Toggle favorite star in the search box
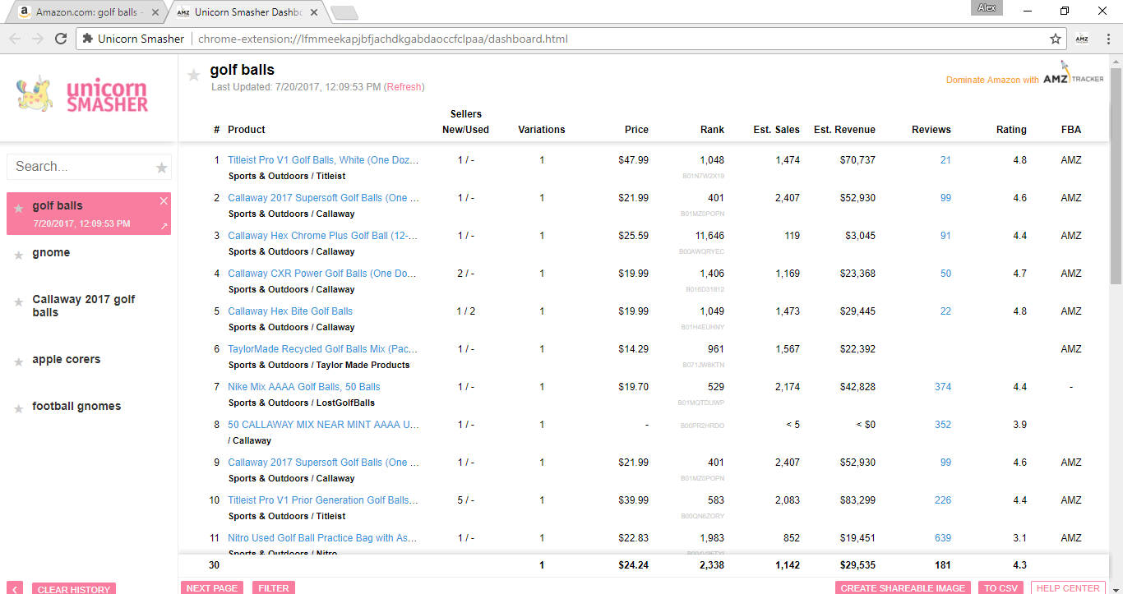Viewport: 1123px width, 594px height. (x=162, y=168)
